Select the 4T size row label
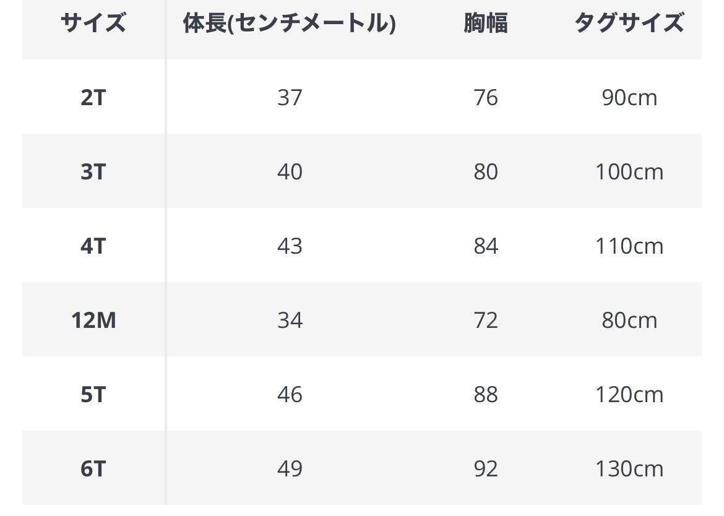The width and height of the screenshot is (724, 516). 93,246
